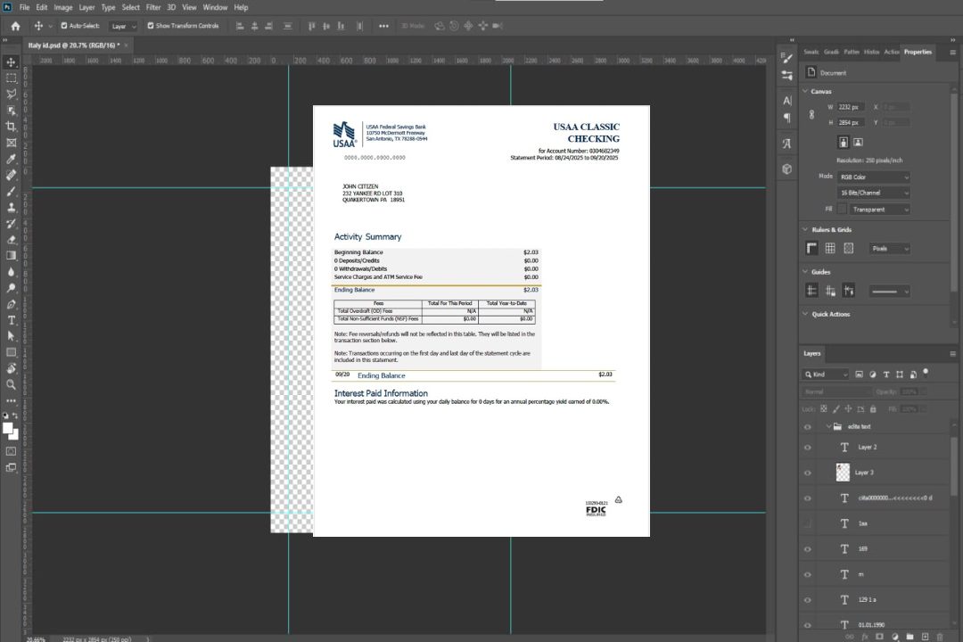Open the 16 Bits/Channel dropdown
The image size is (963, 642).
click(873, 193)
